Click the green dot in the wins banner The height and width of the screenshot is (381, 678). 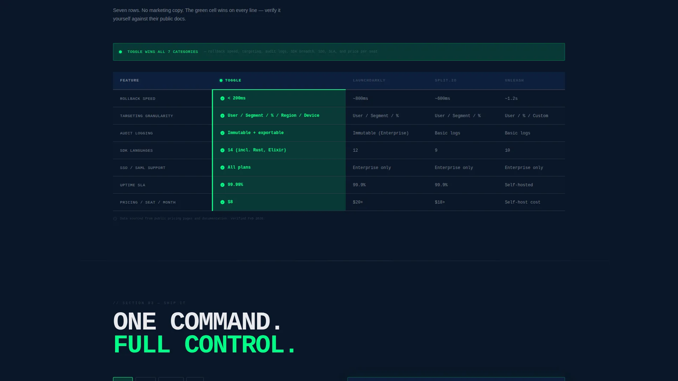click(120, 52)
